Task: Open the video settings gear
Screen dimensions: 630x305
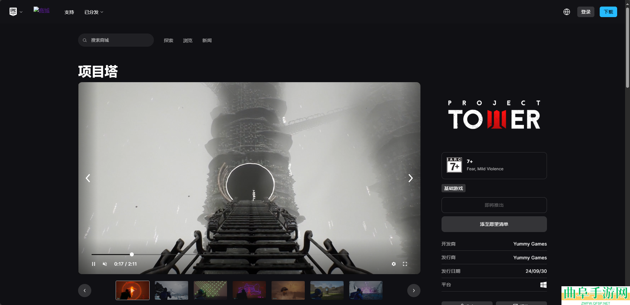Action: [x=394, y=264]
